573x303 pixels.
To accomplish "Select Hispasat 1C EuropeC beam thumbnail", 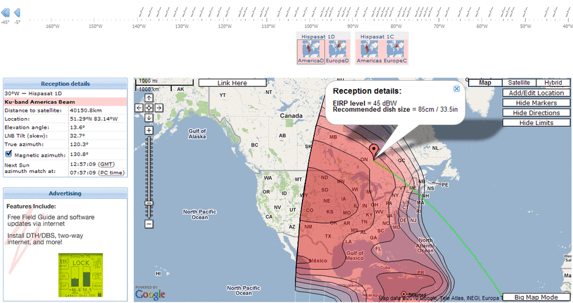I will [x=395, y=52].
